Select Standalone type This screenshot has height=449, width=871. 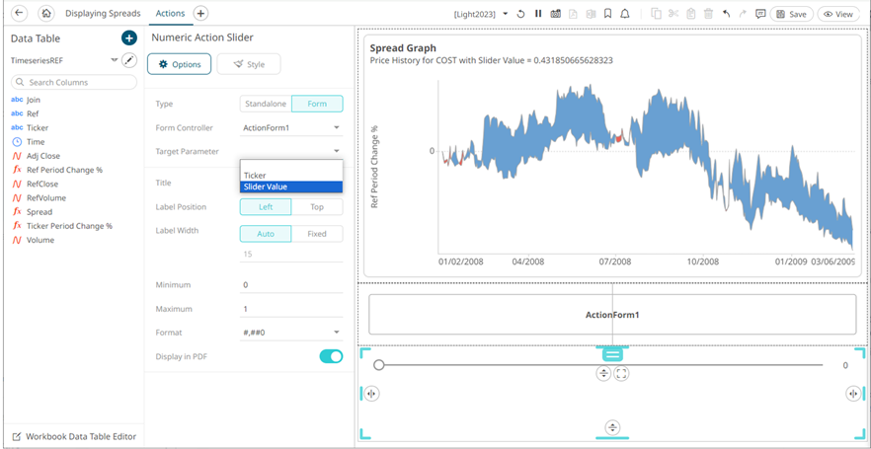(266, 104)
